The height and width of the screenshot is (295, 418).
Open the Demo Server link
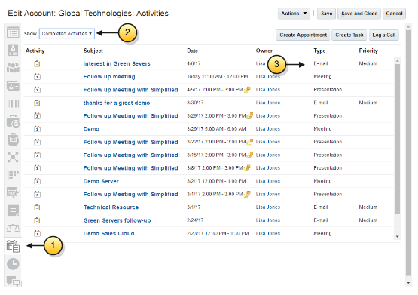tap(101, 181)
